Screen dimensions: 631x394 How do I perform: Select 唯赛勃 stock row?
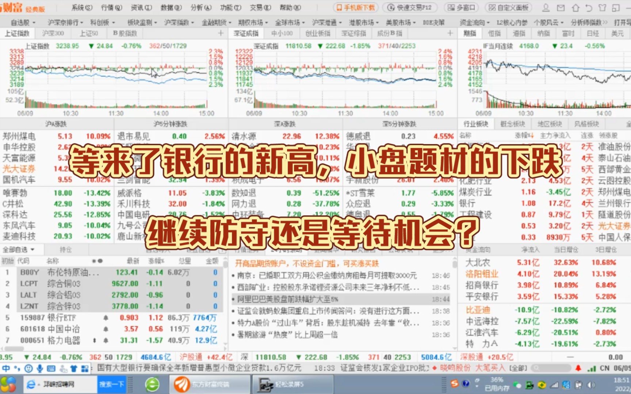pos(57,193)
